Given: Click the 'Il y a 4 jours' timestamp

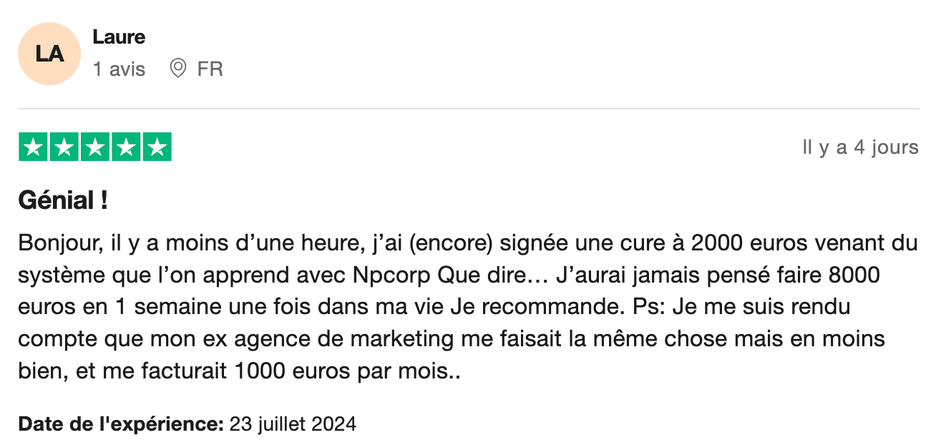Looking at the screenshot, I should click(x=860, y=147).
